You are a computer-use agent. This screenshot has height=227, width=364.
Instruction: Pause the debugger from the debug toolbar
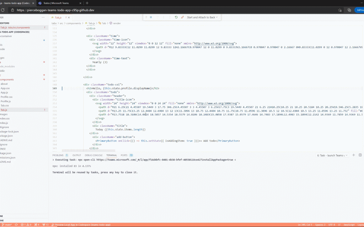[151, 17]
